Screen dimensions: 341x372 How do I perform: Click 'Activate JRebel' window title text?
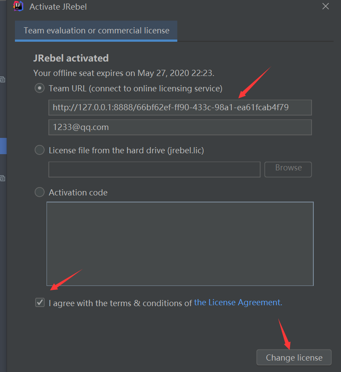click(x=58, y=7)
